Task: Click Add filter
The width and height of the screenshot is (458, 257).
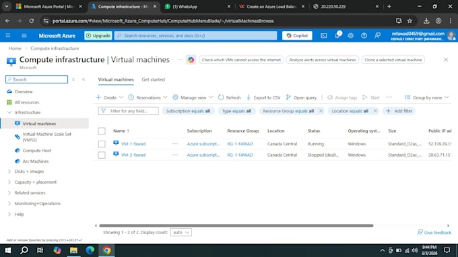Action: click(x=399, y=111)
